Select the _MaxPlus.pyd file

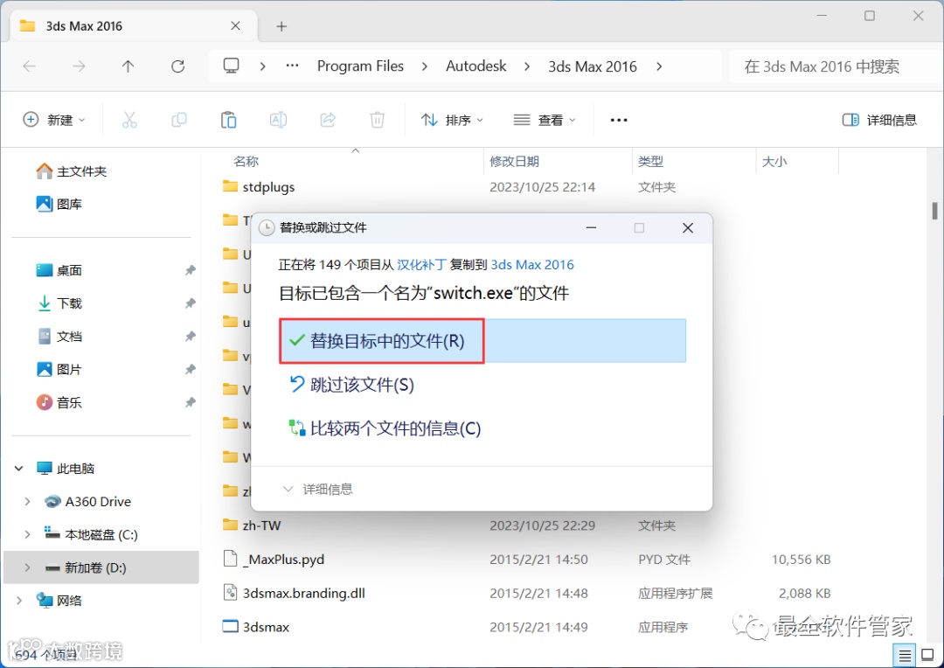274,560
